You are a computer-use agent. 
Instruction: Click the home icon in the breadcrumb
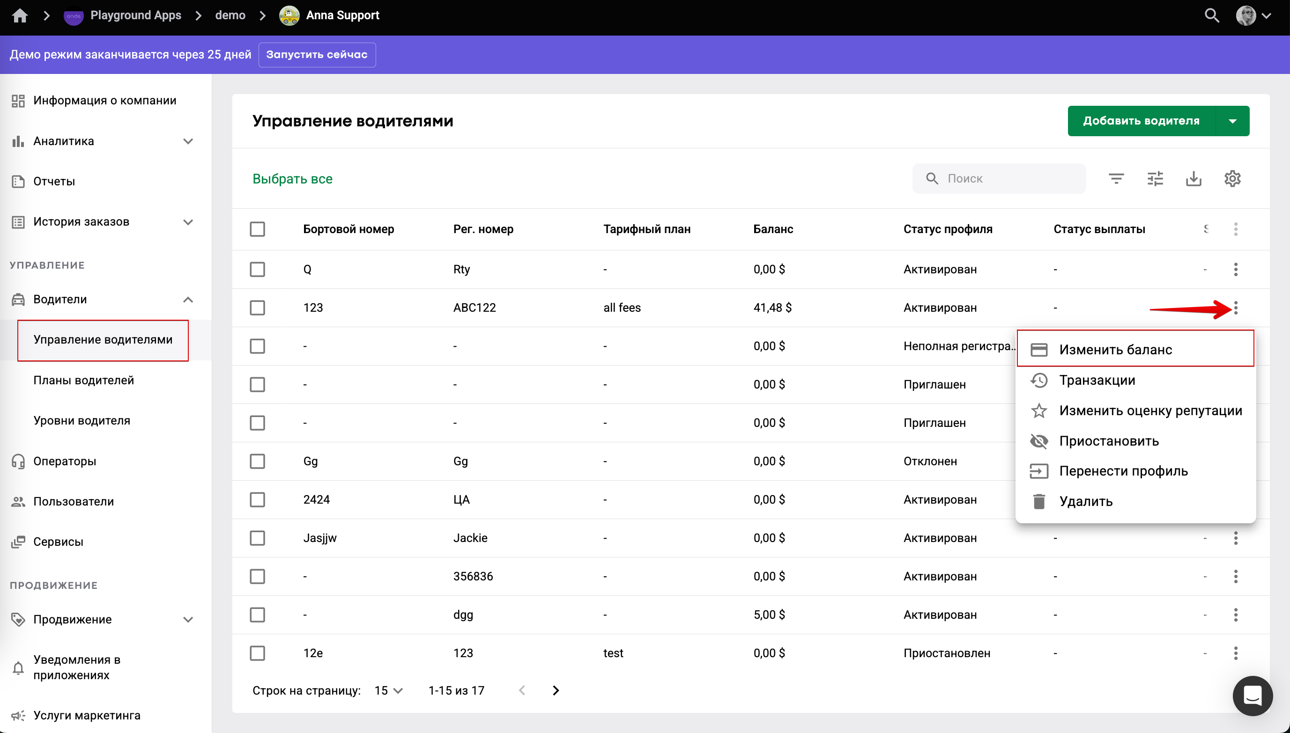tap(20, 15)
